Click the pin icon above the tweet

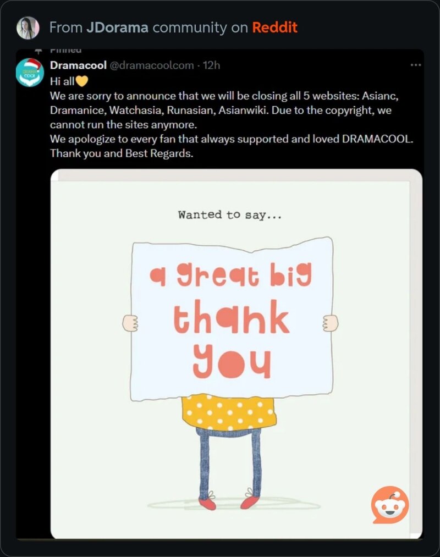coord(38,51)
